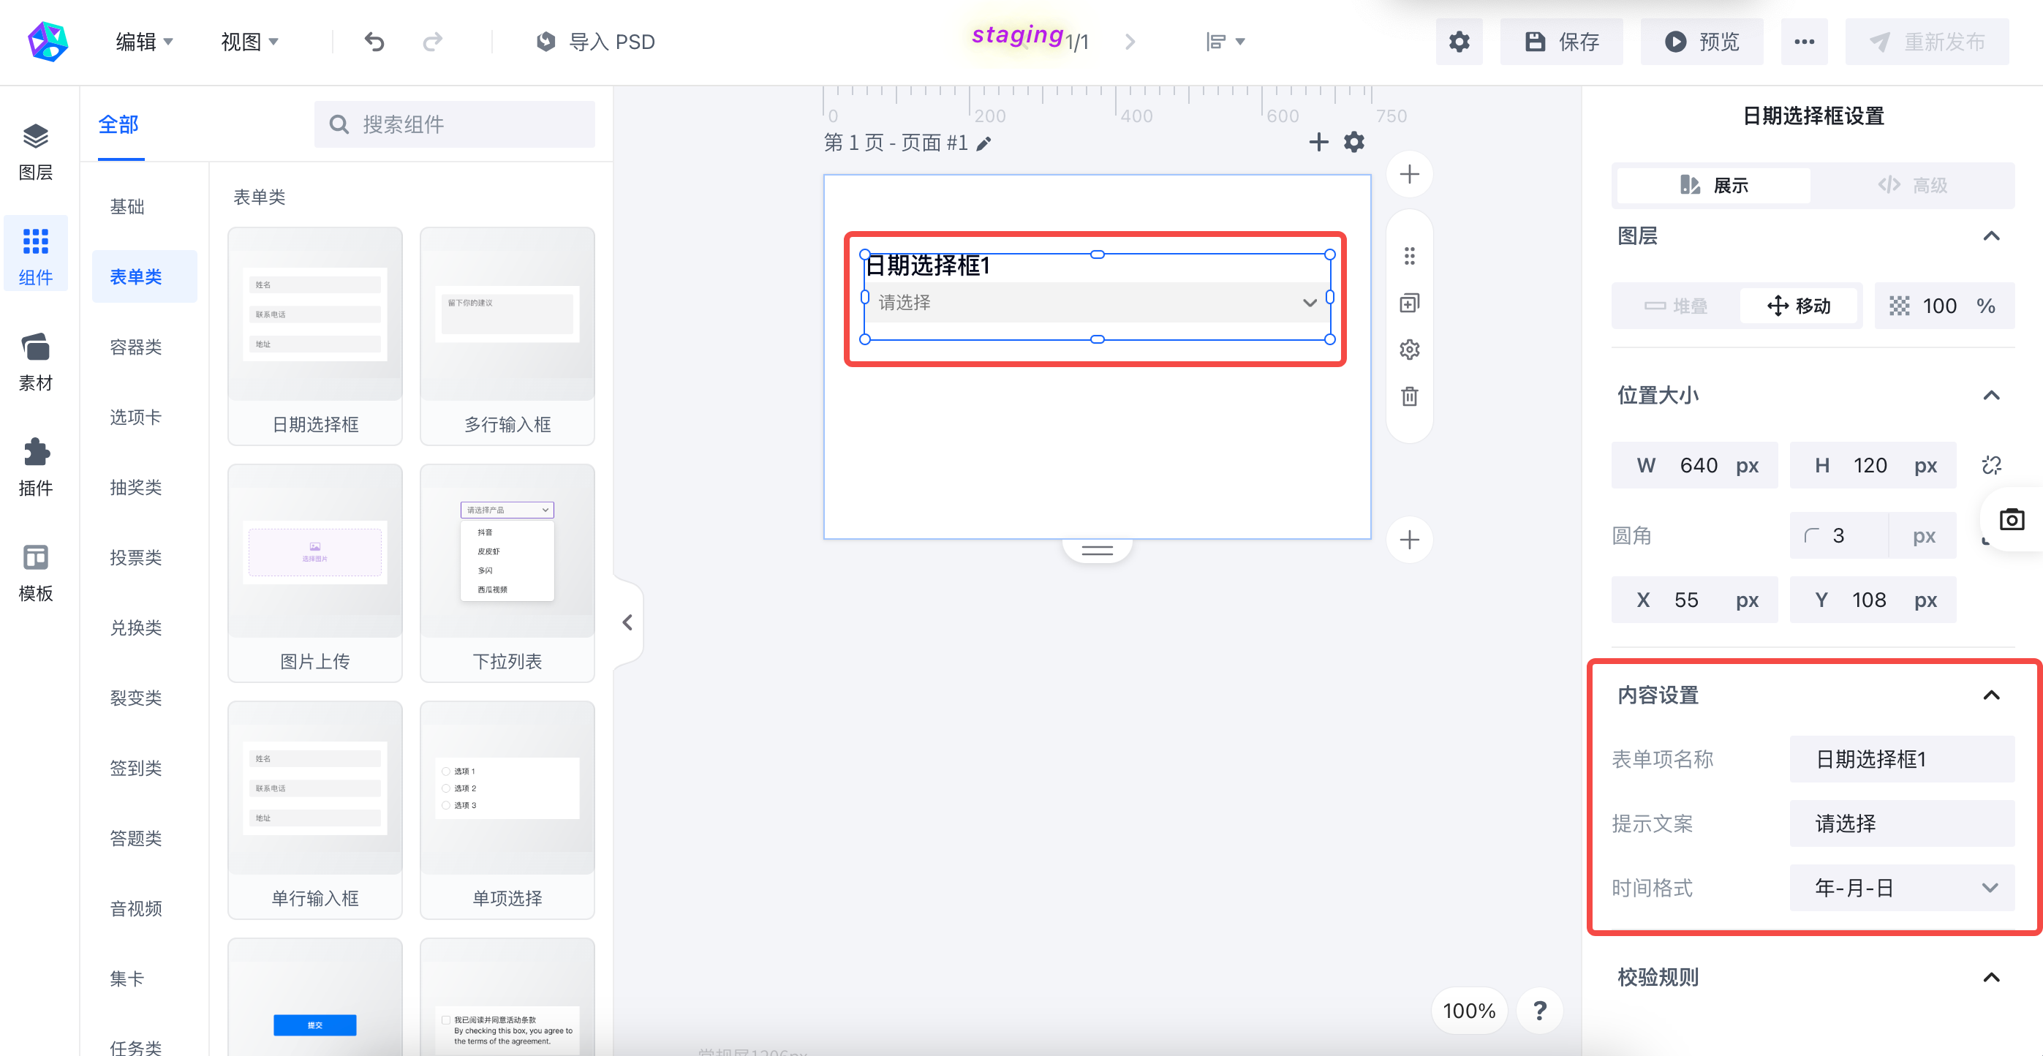Click the undo arrow icon
Screen dimensions: 2043x1056
(374, 41)
